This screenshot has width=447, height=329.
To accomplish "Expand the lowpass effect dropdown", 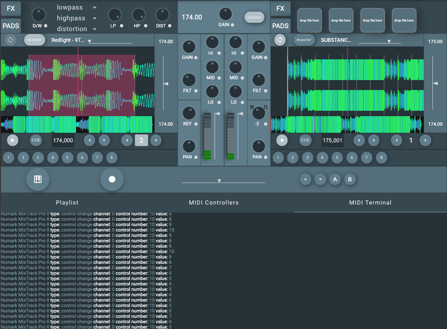I will (95, 7).
